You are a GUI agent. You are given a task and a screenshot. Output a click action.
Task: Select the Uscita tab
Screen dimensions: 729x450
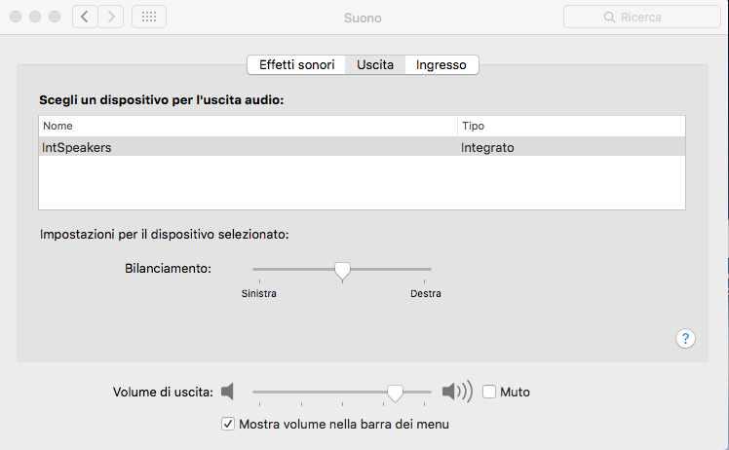point(375,65)
